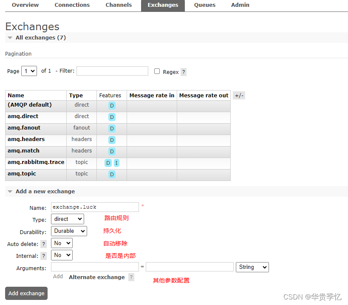This screenshot has width=348, height=305.
Task: Open the amq.direct exchange
Action: tap(23, 116)
